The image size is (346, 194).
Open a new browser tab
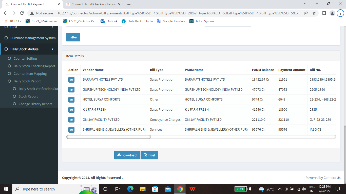click(129, 4)
